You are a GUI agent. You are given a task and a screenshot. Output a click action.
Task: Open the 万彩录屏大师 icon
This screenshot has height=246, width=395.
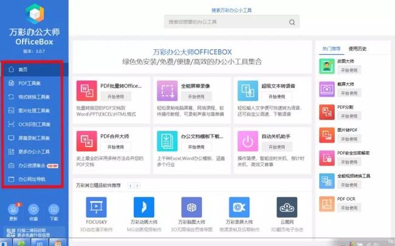click(x=239, y=207)
